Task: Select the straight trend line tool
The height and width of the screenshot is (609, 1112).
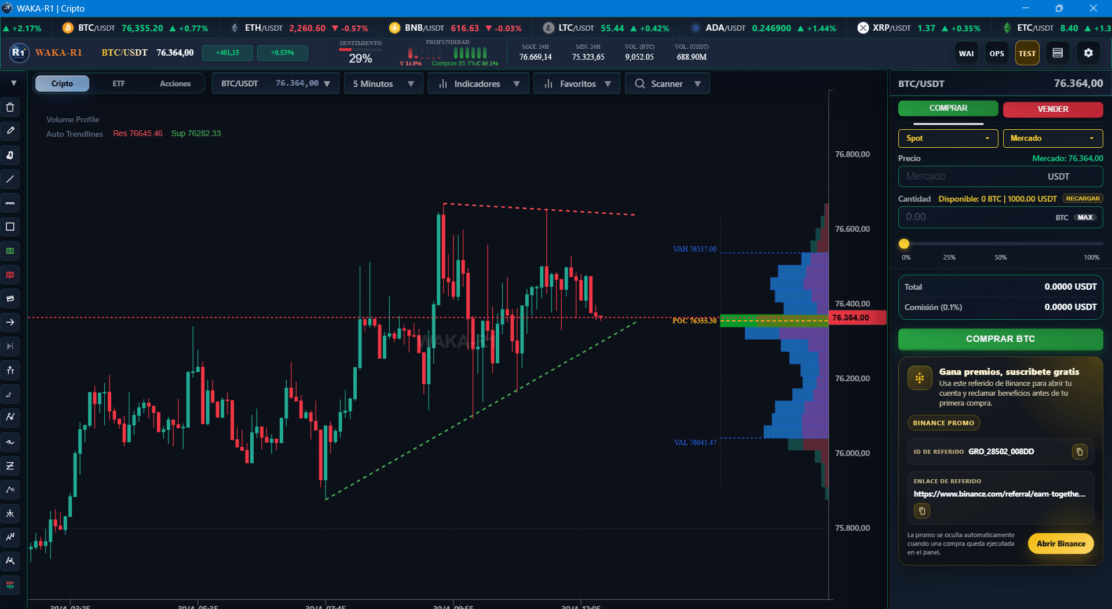Action: (10, 179)
